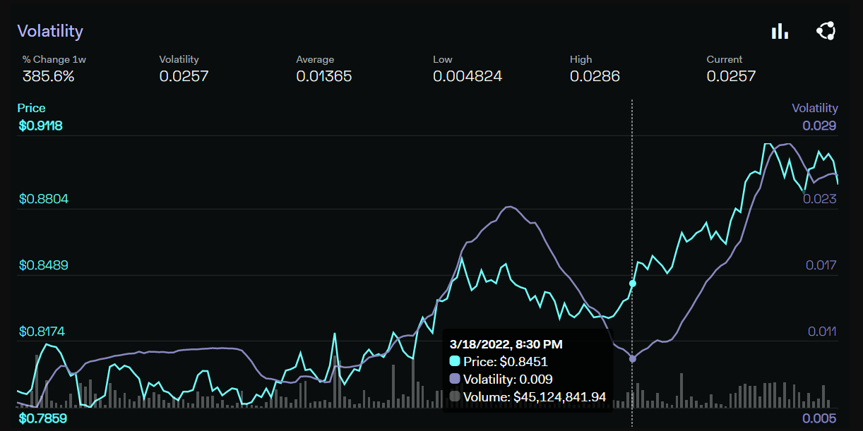Click the bar chart icon
The width and height of the screenshot is (863, 431).
(780, 31)
